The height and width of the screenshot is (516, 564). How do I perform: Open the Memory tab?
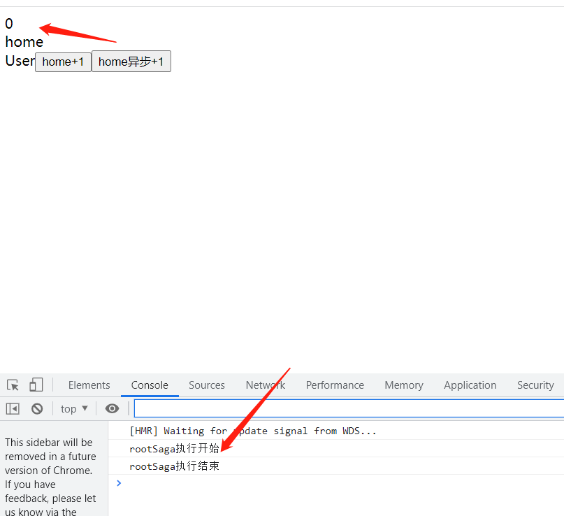404,385
